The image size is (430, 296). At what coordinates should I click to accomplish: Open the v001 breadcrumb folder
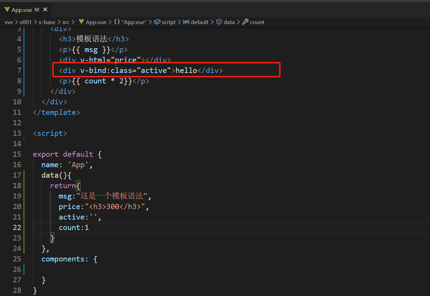[x=26, y=22]
